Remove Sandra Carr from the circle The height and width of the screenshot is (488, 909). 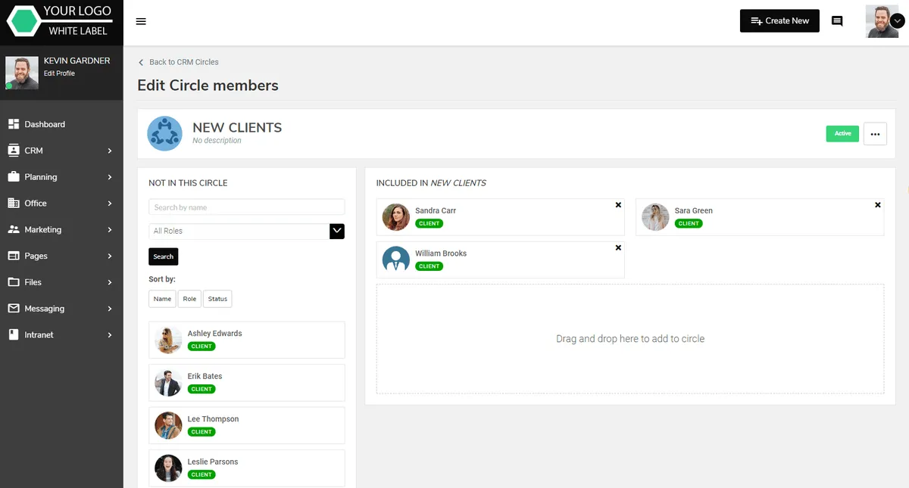click(618, 205)
